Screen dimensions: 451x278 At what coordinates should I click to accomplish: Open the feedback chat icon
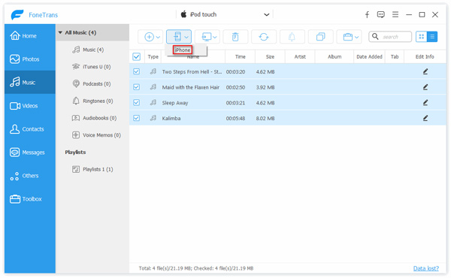[381, 15]
